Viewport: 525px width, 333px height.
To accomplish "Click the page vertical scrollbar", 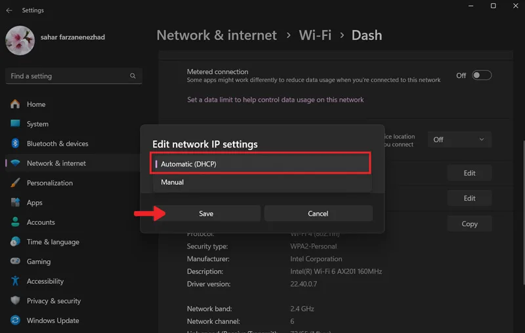I will tap(523, 212).
